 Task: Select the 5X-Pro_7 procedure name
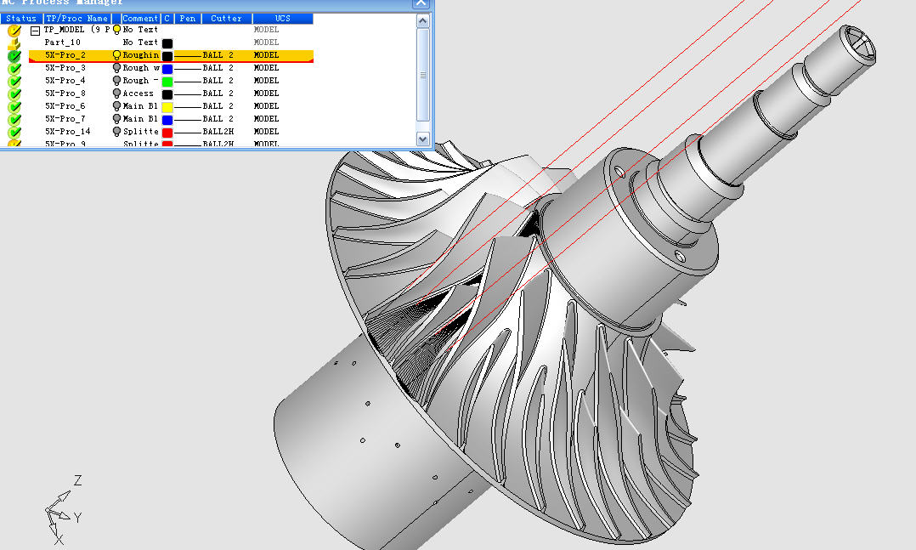[x=65, y=119]
